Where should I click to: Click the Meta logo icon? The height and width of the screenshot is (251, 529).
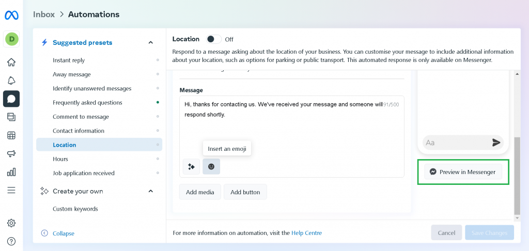point(11,15)
